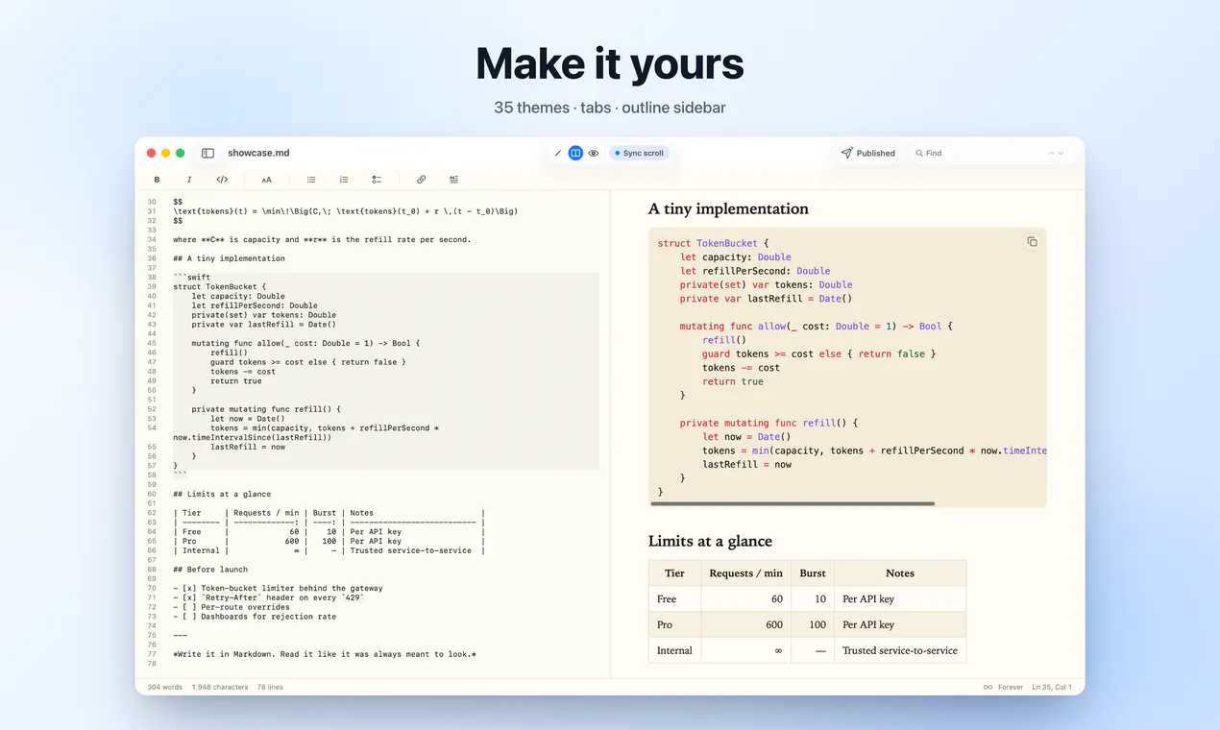Click the 304 words counter
Image resolution: width=1220 pixels, height=730 pixels.
165,687
